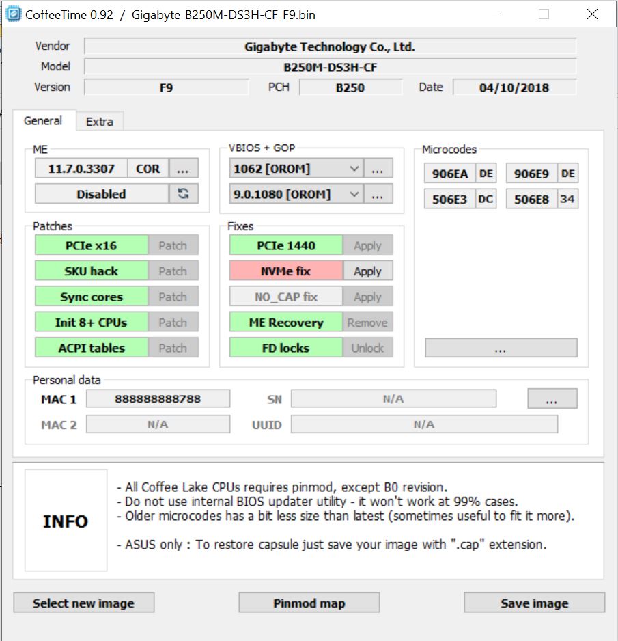Image resolution: width=618 pixels, height=641 pixels.
Task: Click the PCH B250 field
Action: [x=350, y=87]
